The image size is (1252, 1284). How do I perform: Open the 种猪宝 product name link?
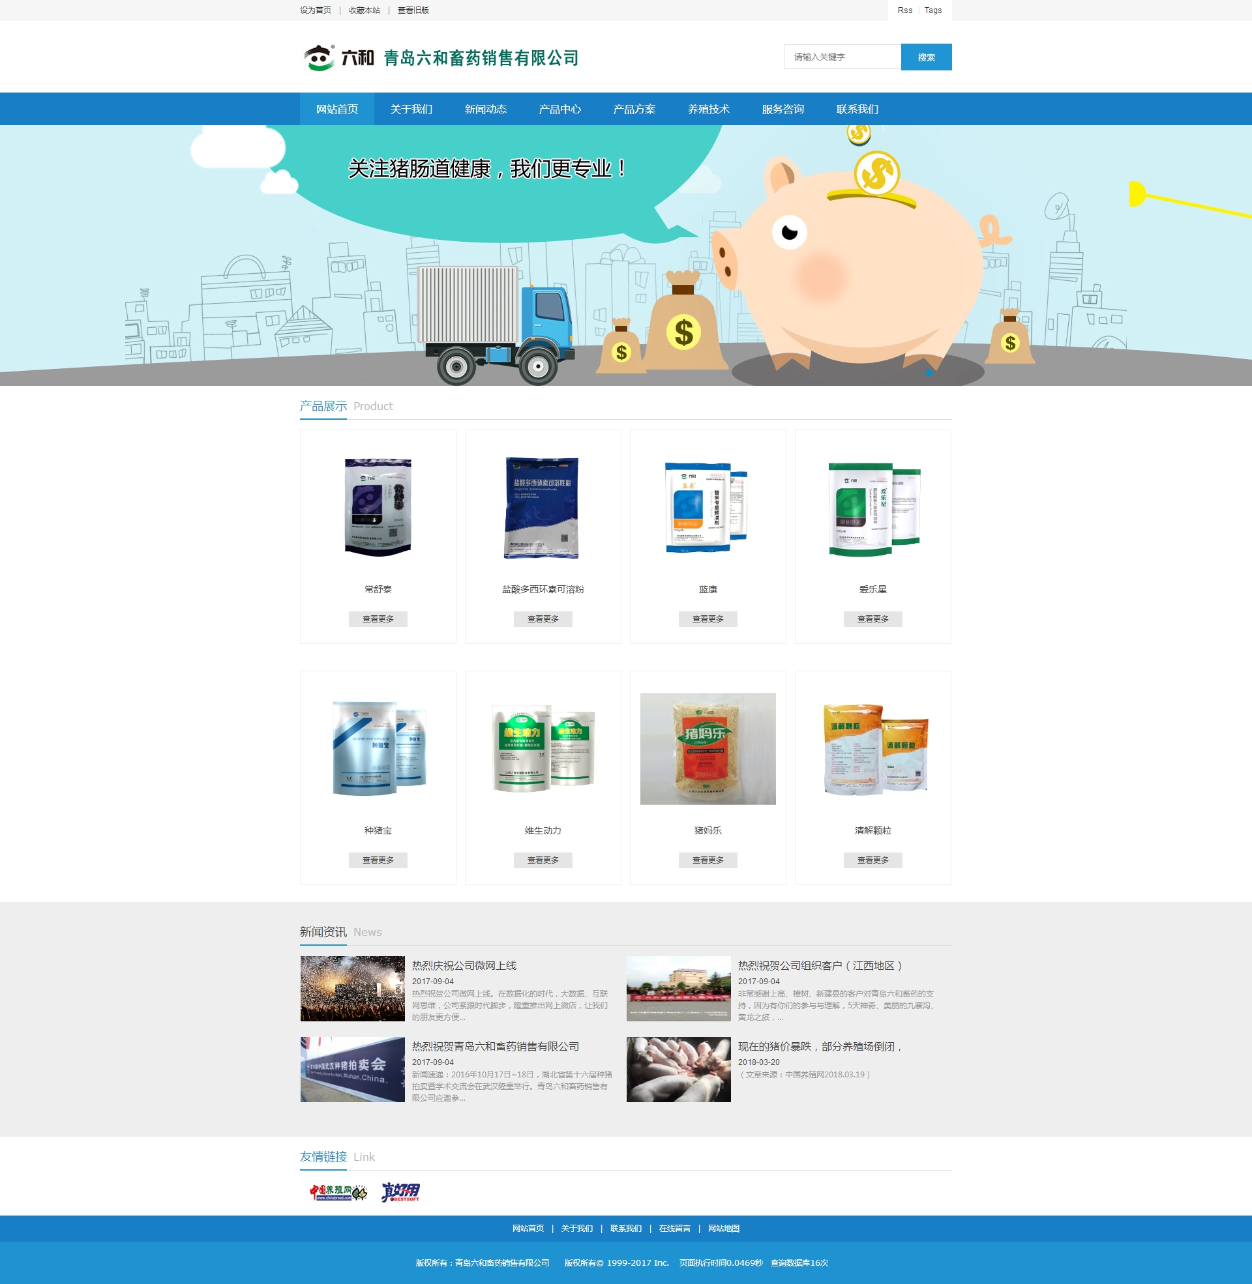tap(378, 830)
